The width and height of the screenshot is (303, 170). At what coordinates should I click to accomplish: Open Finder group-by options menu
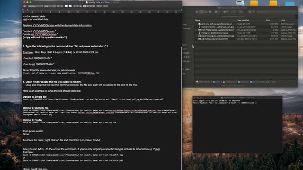pos(217,12)
